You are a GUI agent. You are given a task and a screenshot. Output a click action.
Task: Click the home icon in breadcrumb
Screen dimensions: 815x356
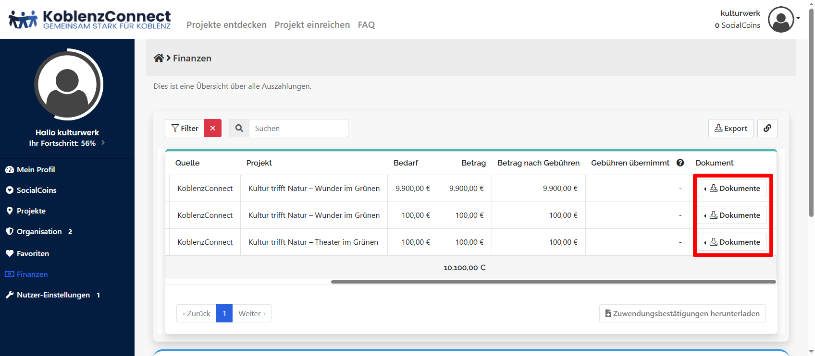159,58
